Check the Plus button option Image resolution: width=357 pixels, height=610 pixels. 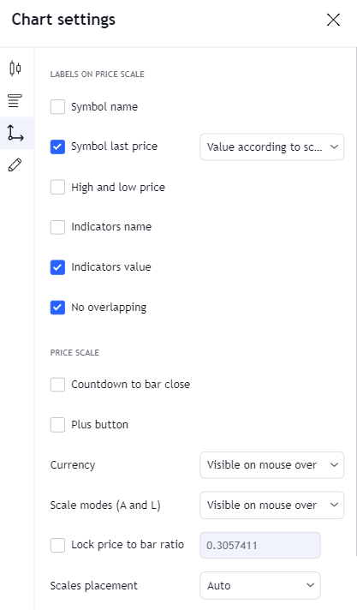57,424
